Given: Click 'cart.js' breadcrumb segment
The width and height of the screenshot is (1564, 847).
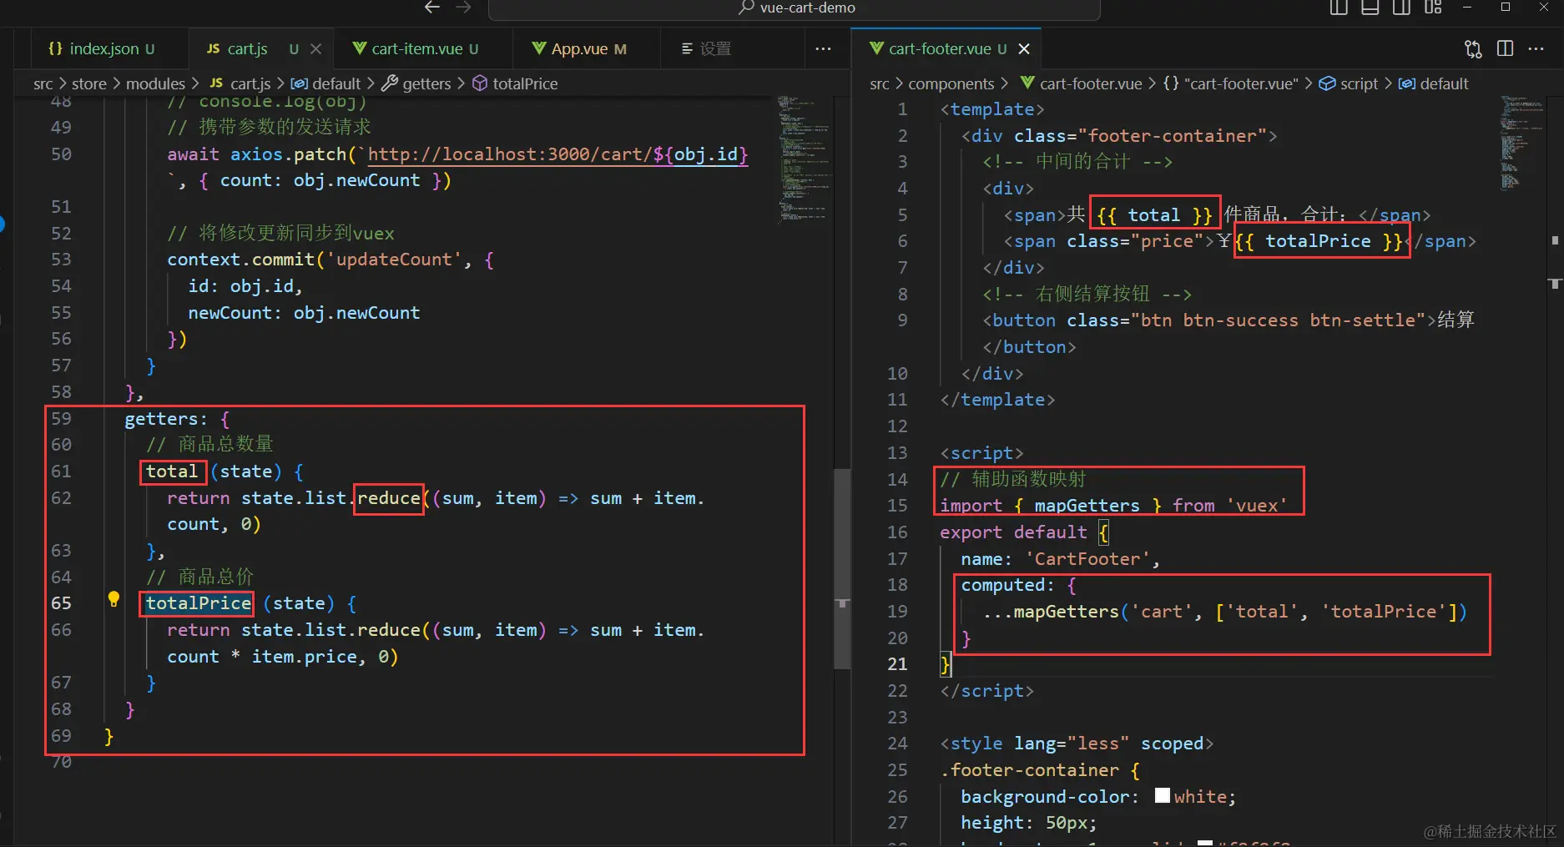Looking at the screenshot, I should click(250, 83).
